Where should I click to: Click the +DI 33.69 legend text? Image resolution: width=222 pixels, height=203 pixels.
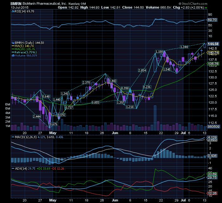pos(43,169)
